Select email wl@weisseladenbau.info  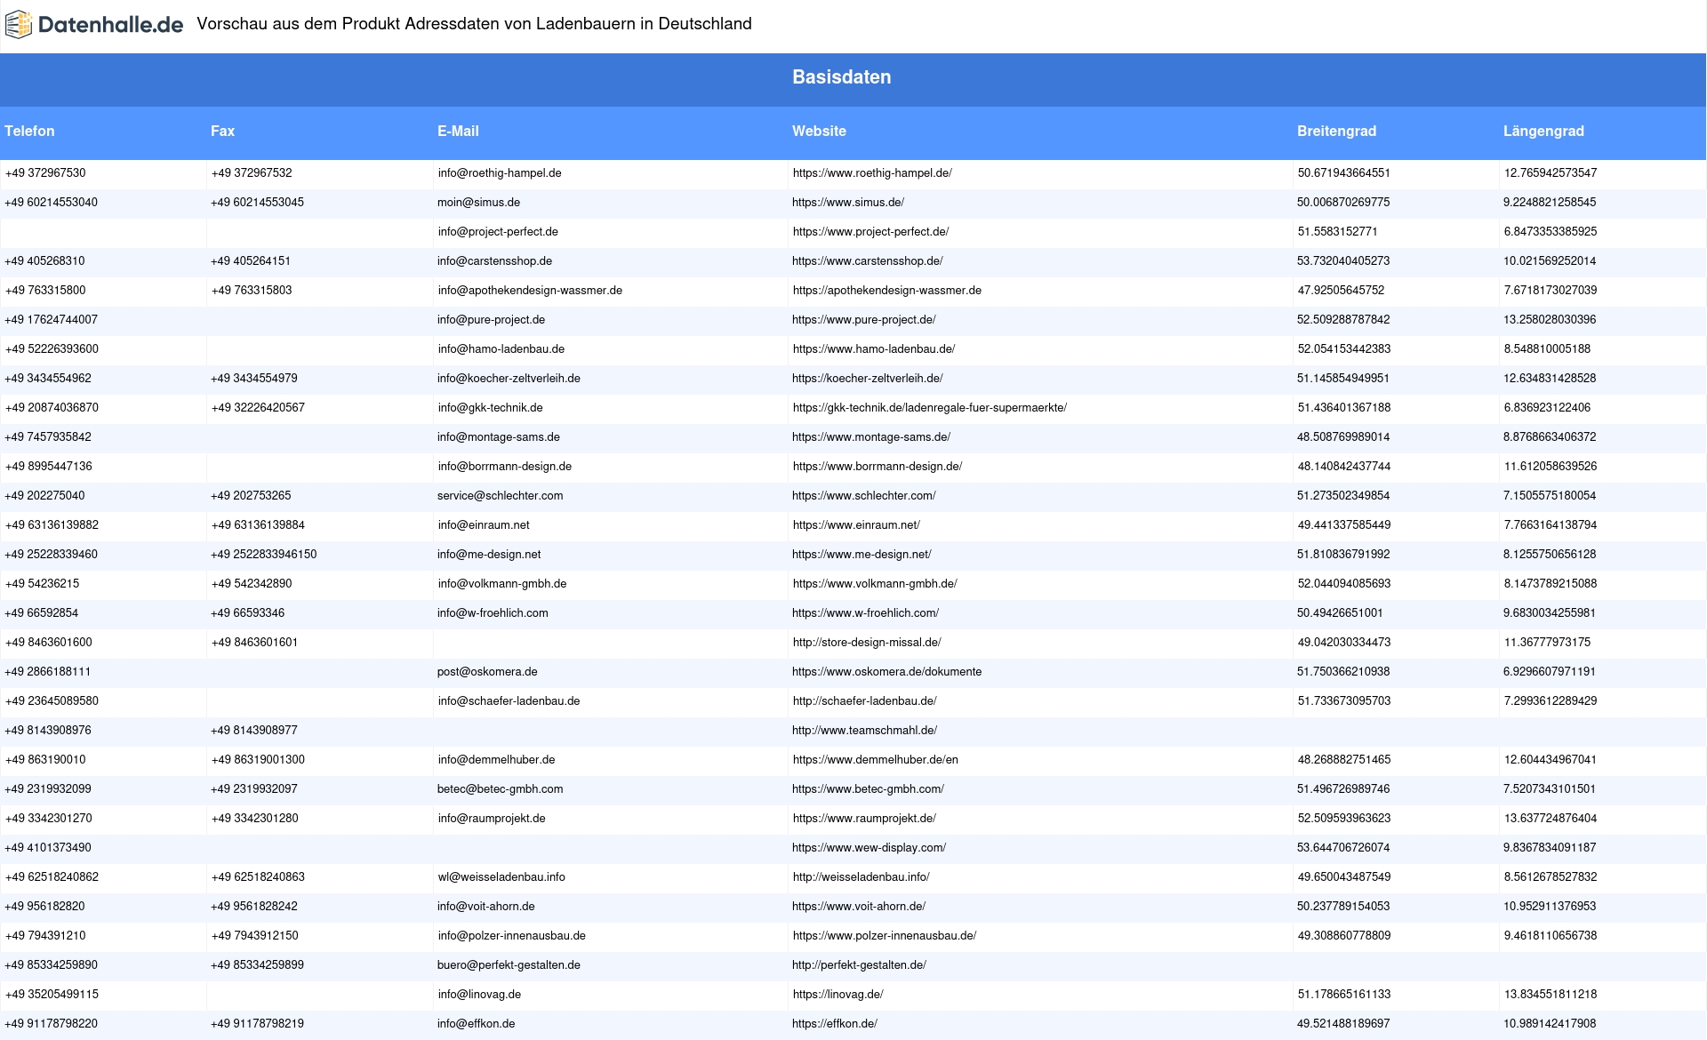[x=501, y=877]
